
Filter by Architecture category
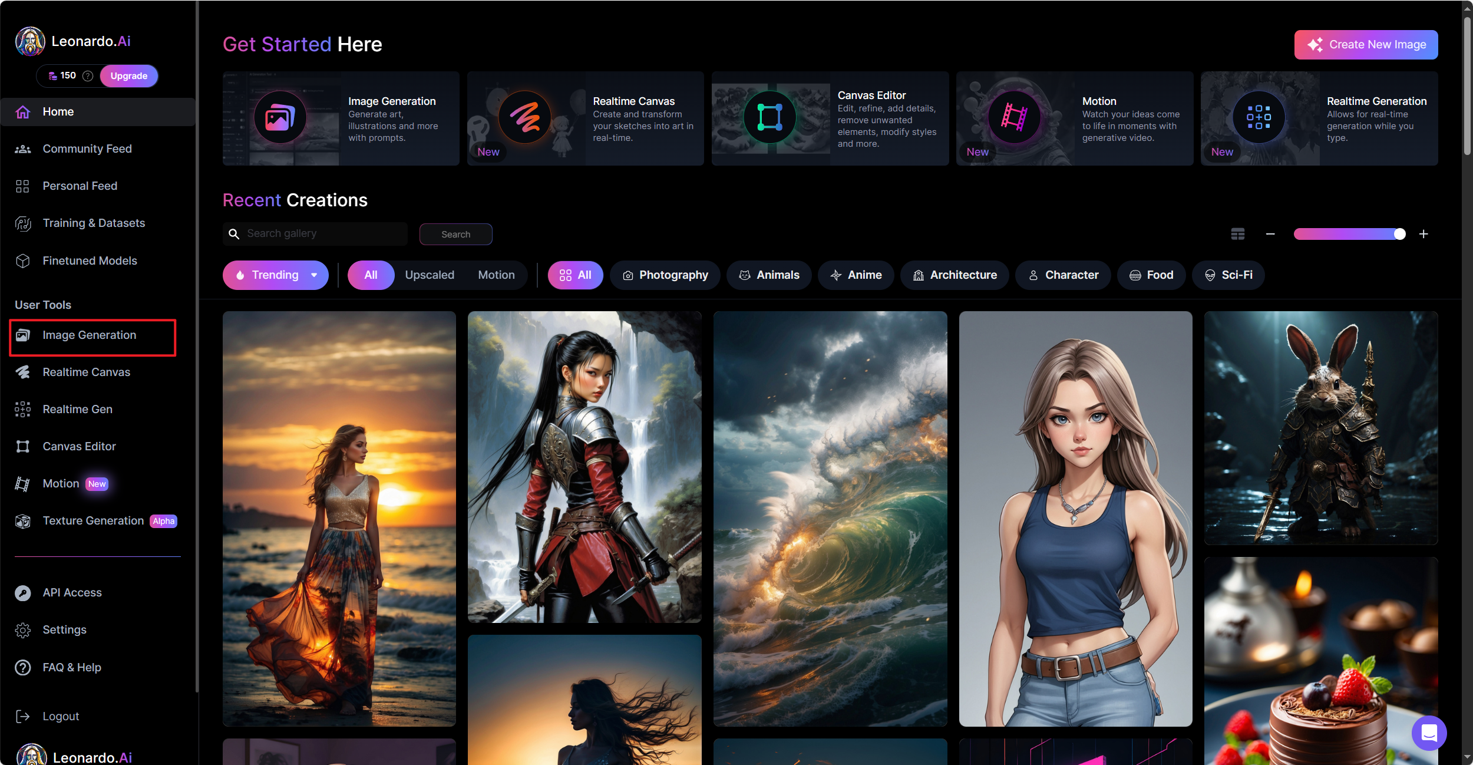pos(955,275)
